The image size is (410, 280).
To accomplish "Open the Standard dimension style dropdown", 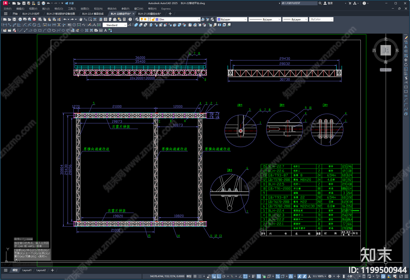I will (115, 25).
